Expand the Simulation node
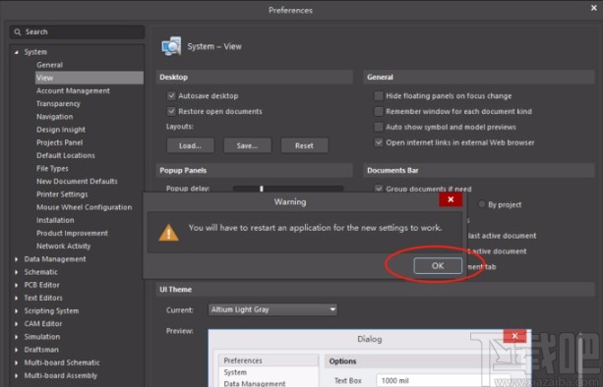The width and height of the screenshot is (603, 387). coord(16,337)
